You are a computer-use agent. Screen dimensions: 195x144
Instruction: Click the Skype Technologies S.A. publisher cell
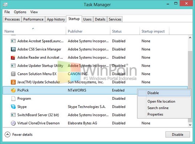coord(87,107)
